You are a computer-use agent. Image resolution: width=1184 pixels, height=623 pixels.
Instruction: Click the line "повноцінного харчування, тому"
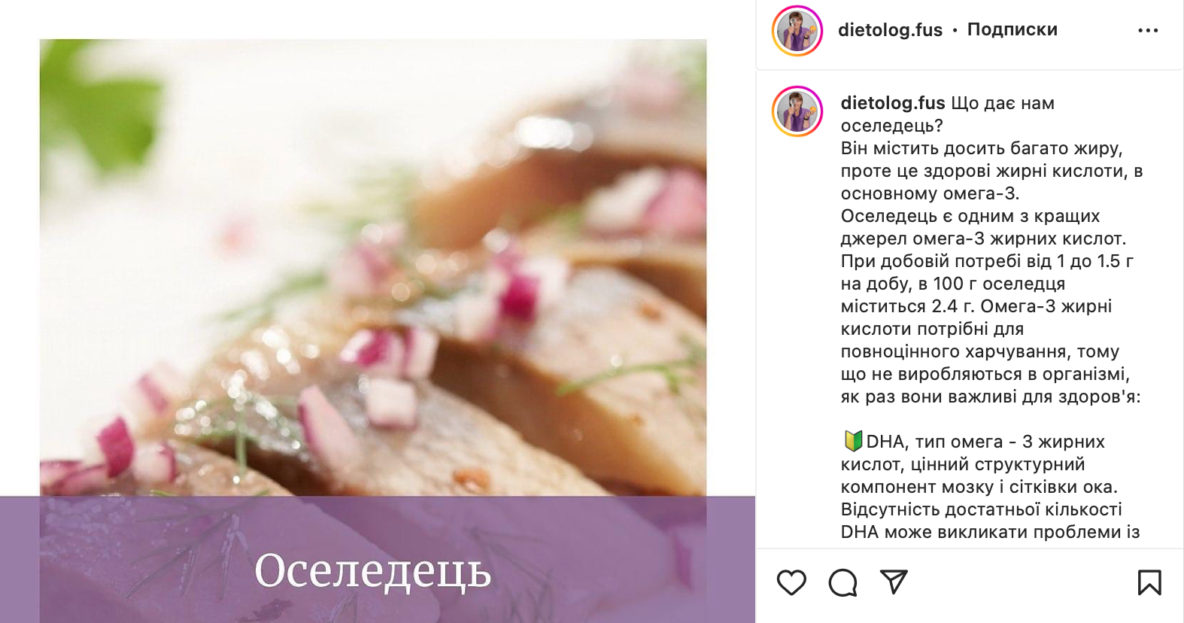pos(980,351)
